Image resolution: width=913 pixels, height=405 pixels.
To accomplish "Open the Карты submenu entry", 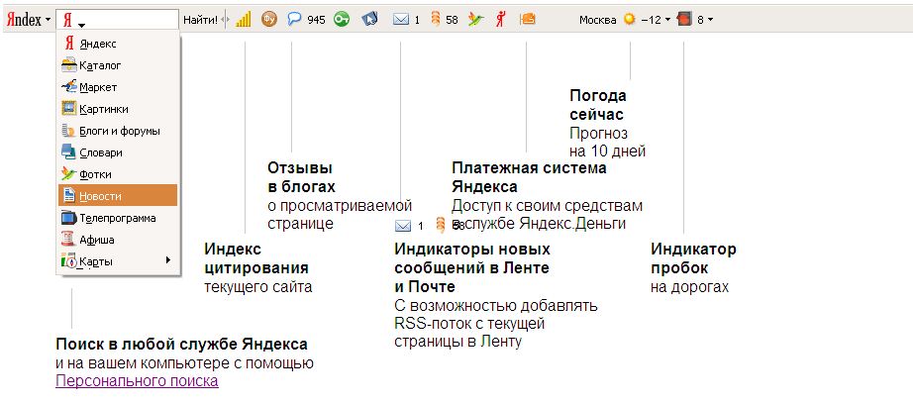I will (x=118, y=261).
